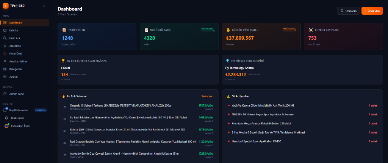Click the red dot beside Premium Mega Avantaj Paketi
The height and width of the screenshot is (163, 388).
228,124
